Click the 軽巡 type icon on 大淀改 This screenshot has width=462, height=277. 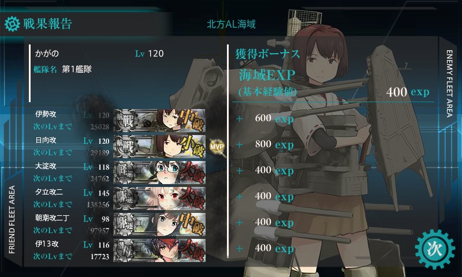click(126, 173)
